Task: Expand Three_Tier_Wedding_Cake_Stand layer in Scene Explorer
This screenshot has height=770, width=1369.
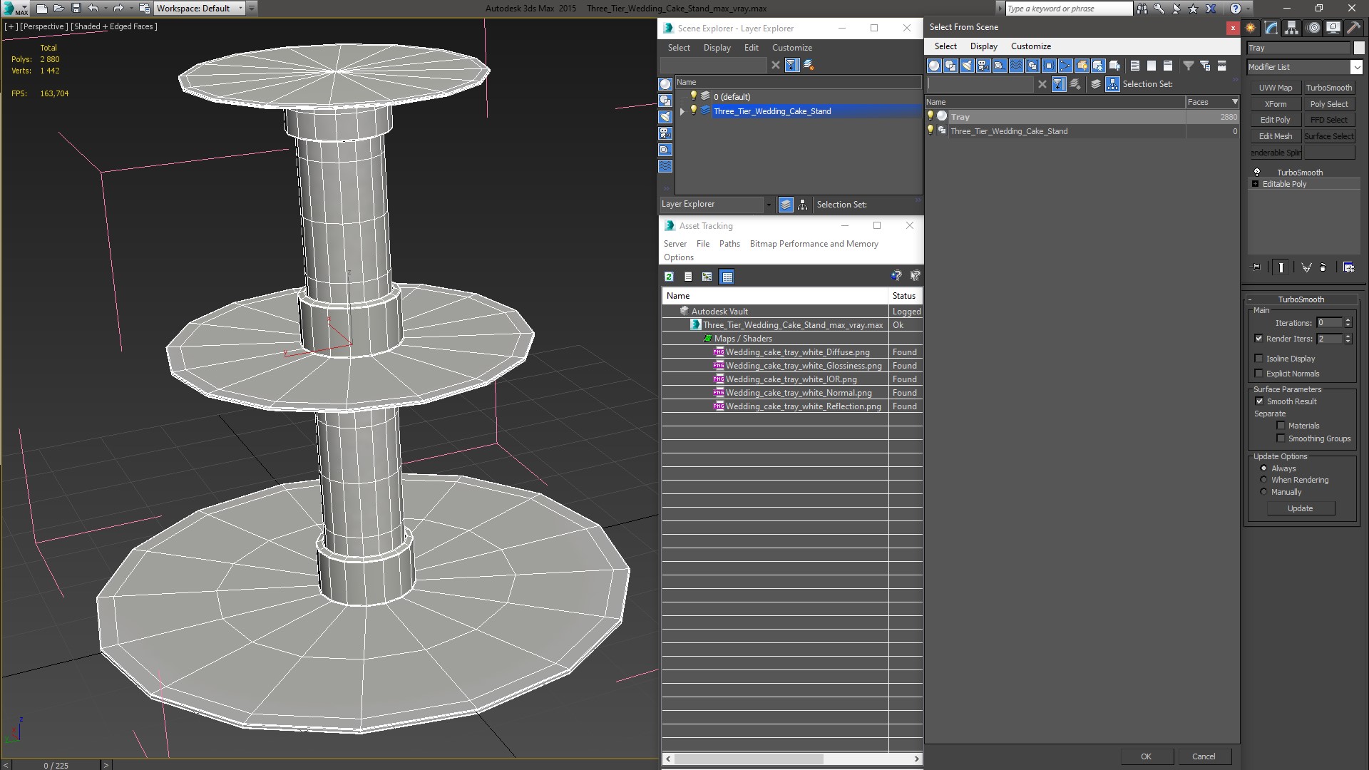Action: (682, 111)
